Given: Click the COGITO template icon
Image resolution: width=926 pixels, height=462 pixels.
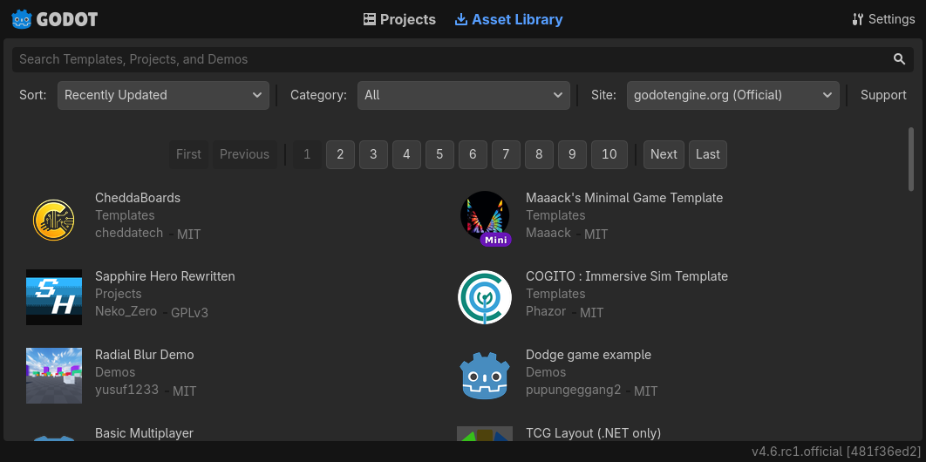Looking at the screenshot, I should 485,297.
